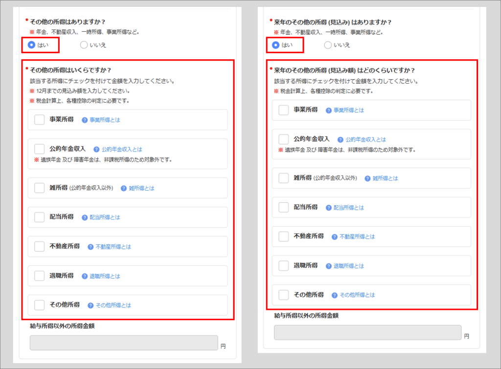Select いいえ radio for その他の所得はありますか
The width and height of the screenshot is (501, 369).
coord(84,45)
